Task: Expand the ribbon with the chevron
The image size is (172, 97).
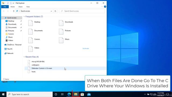Action: [x=102, y=6]
